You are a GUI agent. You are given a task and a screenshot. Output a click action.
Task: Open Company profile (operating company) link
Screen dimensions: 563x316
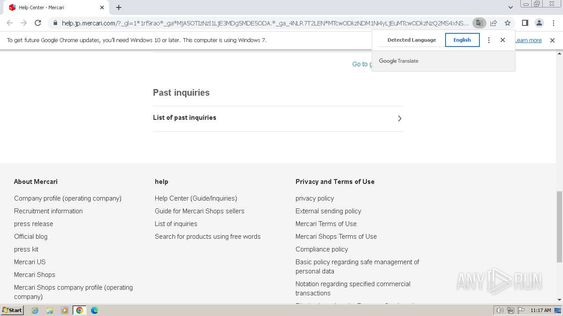68,198
